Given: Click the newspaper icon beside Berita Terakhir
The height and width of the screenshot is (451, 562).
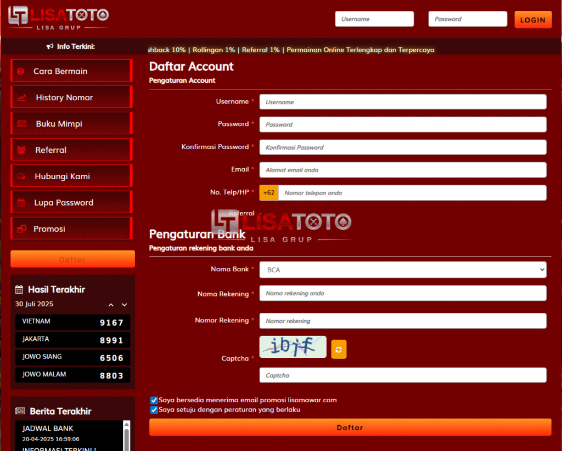Looking at the screenshot, I should (20, 411).
